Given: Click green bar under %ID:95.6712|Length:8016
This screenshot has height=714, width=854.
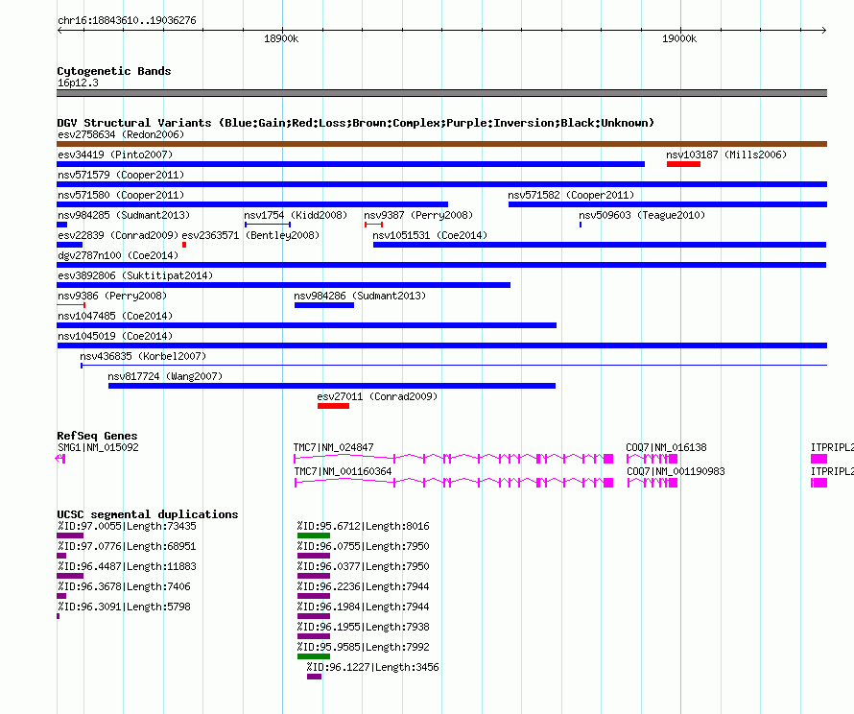Looking at the screenshot, I should click(314, 535).
